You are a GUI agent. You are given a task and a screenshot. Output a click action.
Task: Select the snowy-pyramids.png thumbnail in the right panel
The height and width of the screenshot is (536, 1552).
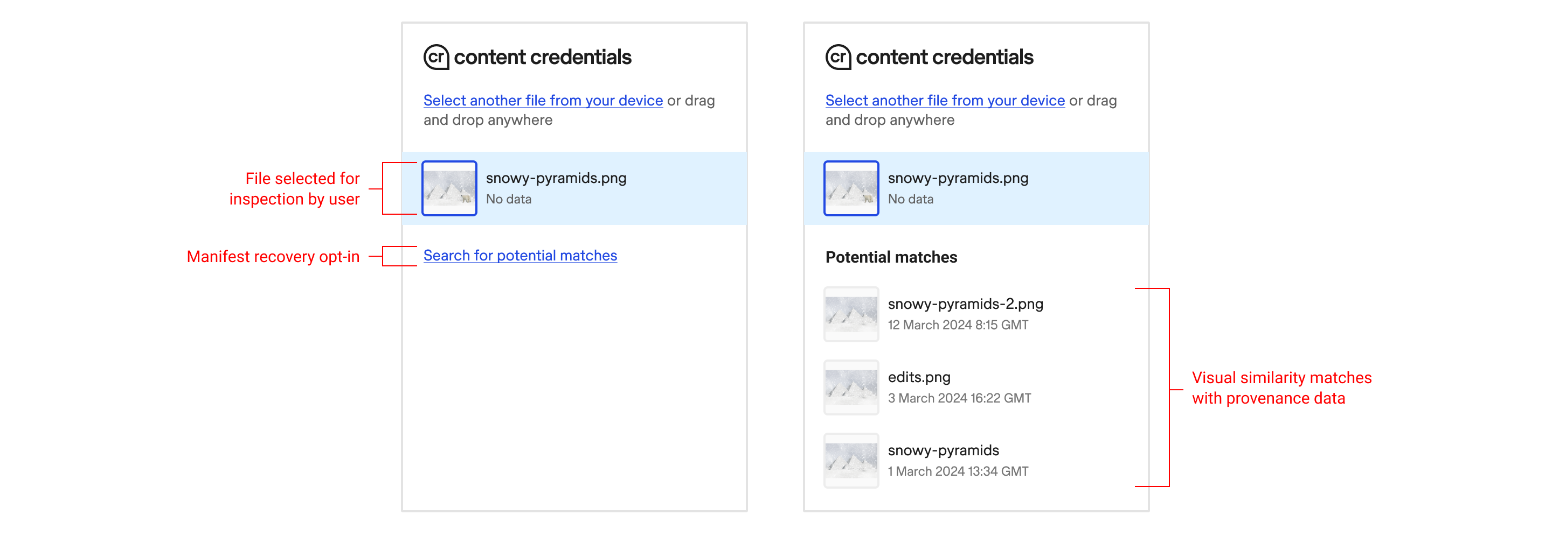click(x=851, y=188)
